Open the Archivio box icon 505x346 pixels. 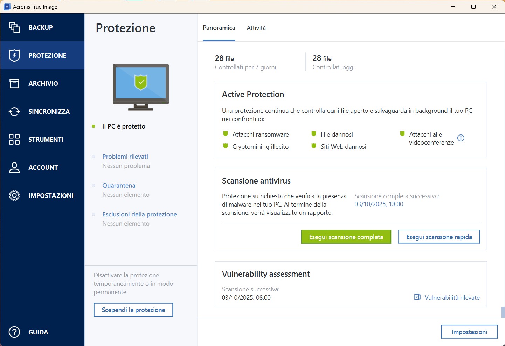14,83
